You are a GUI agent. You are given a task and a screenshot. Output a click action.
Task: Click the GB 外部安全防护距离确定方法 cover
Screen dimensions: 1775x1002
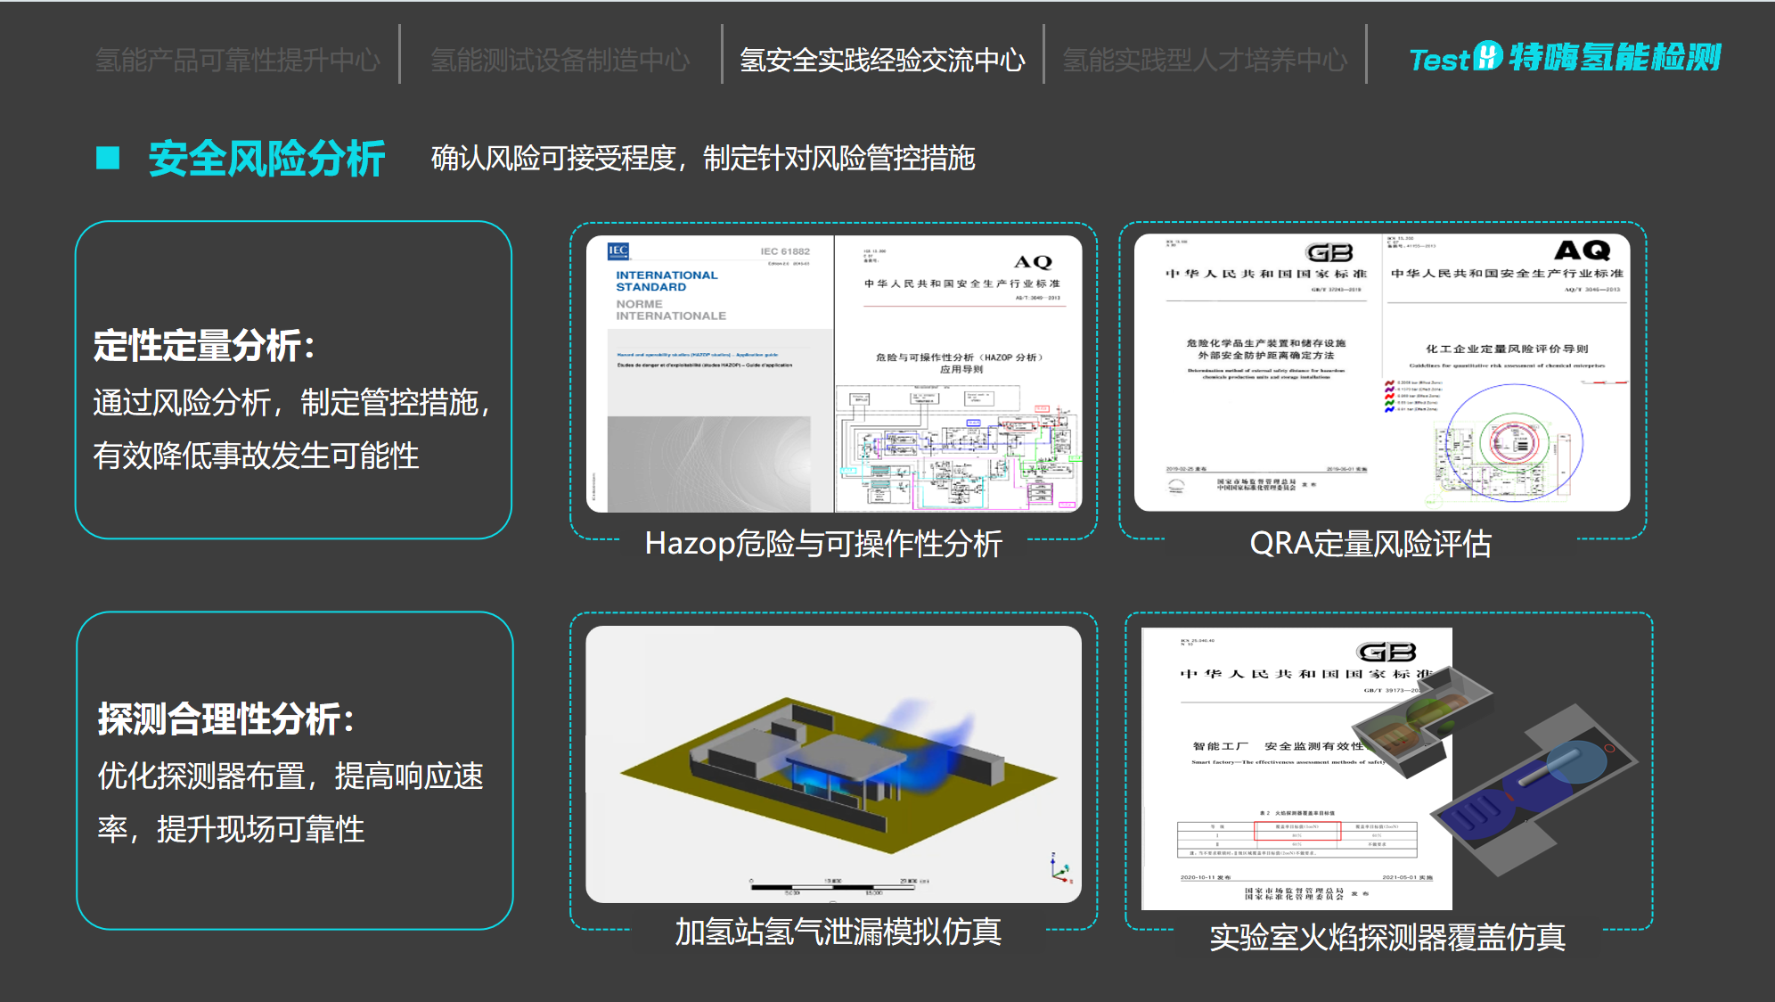pyautogui.click(x=1258, y=372)
